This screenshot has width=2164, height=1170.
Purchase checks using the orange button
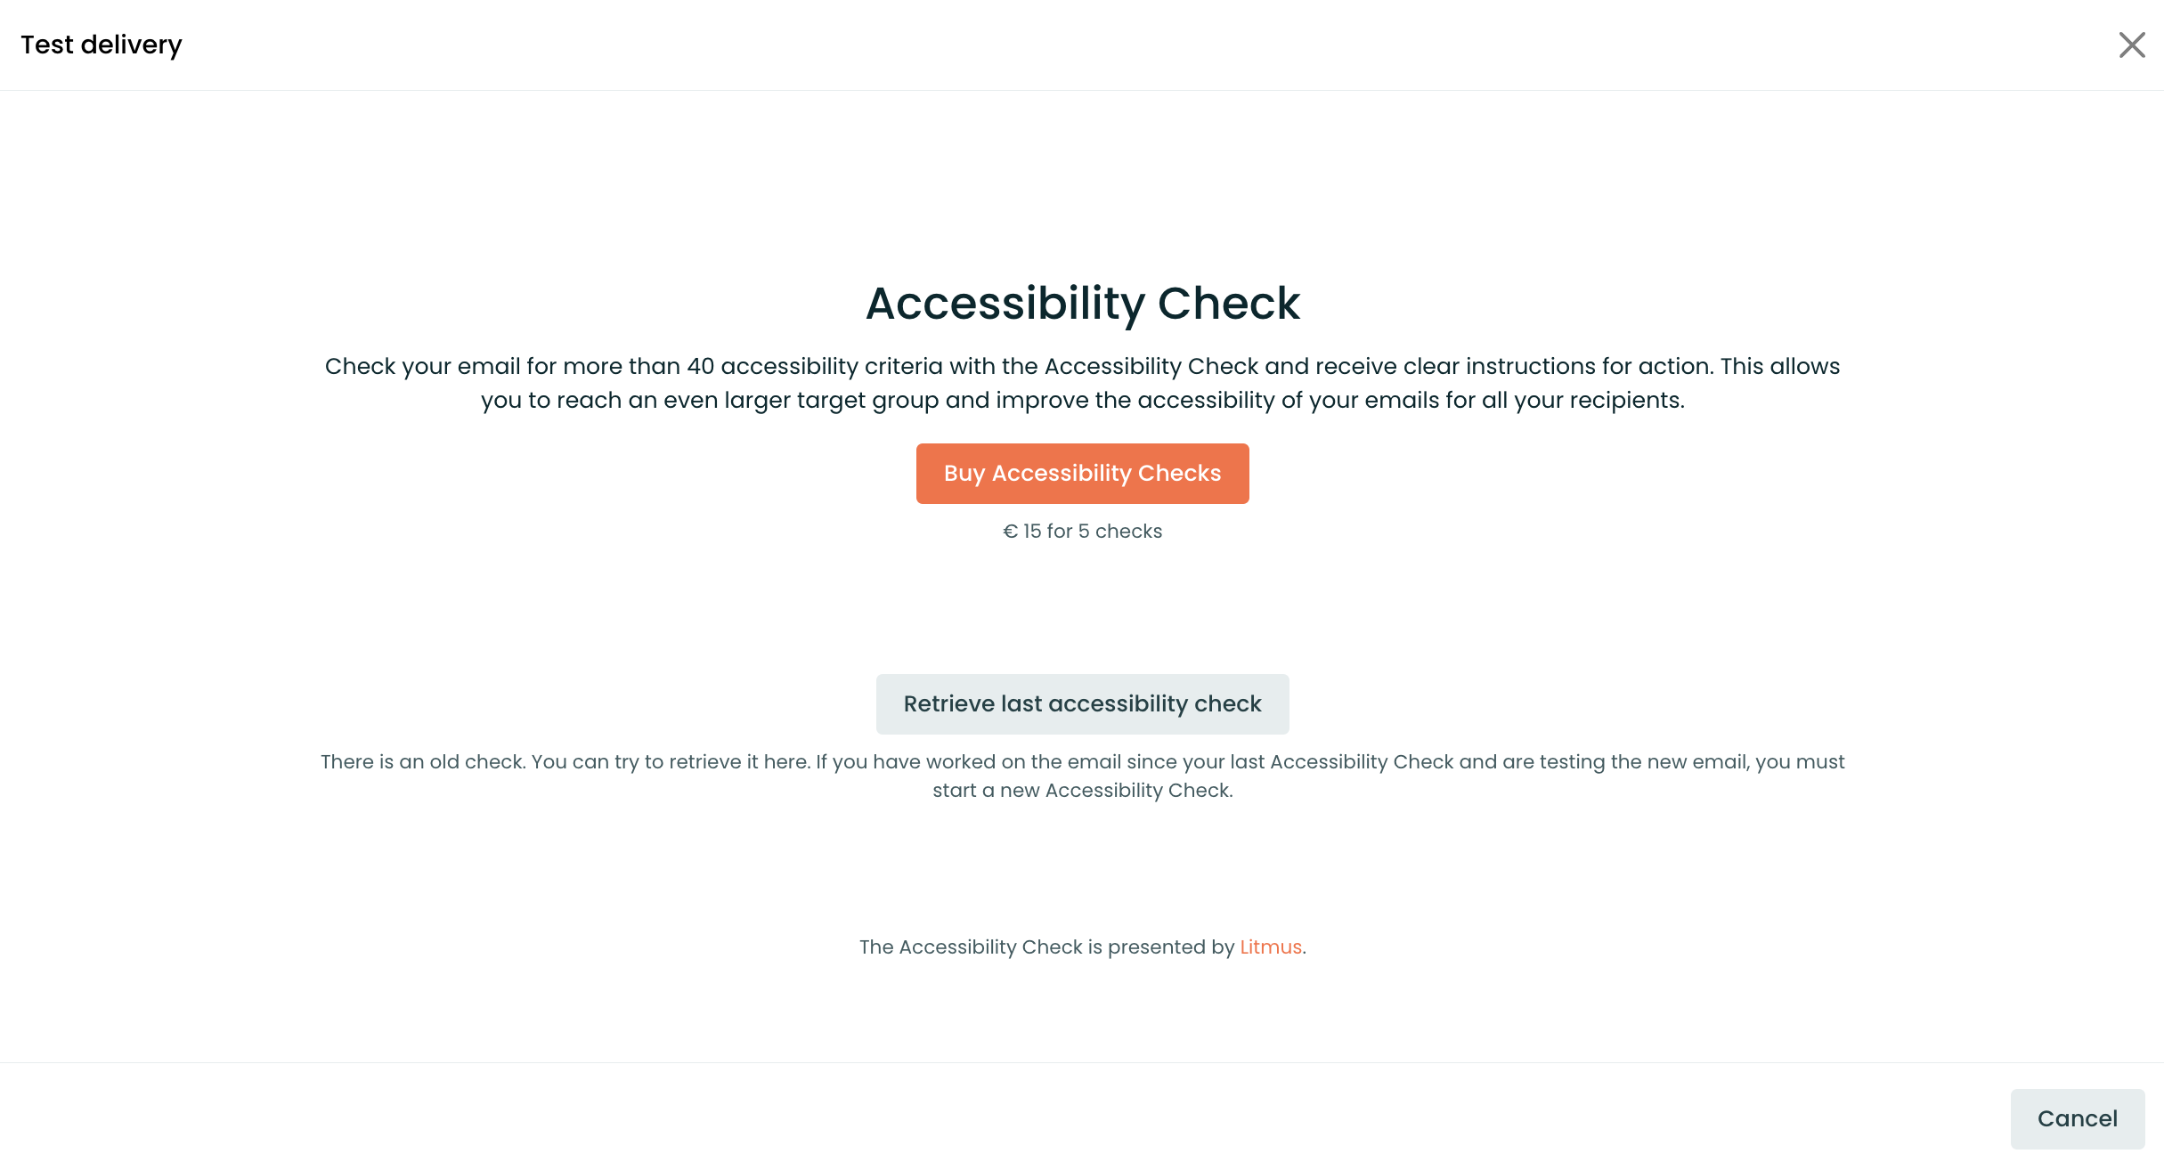(1082, 474)
